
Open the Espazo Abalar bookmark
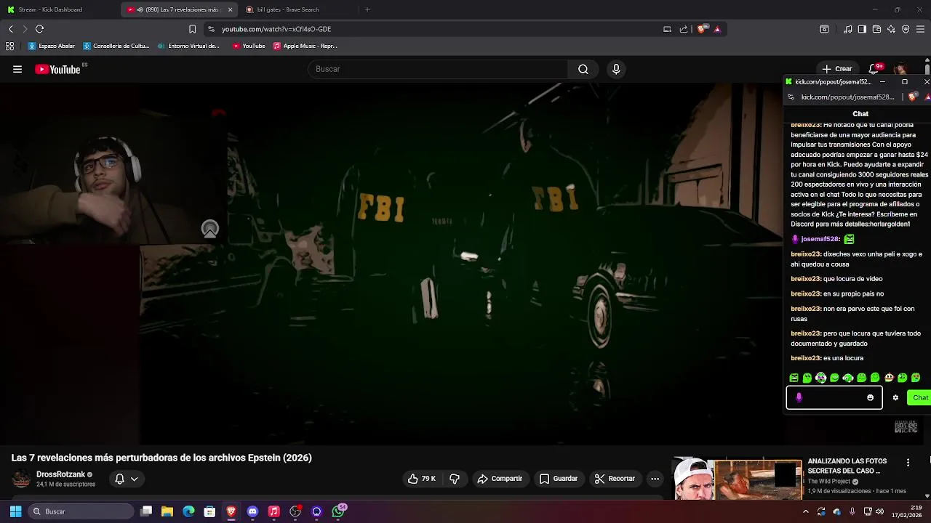point(52,46)
